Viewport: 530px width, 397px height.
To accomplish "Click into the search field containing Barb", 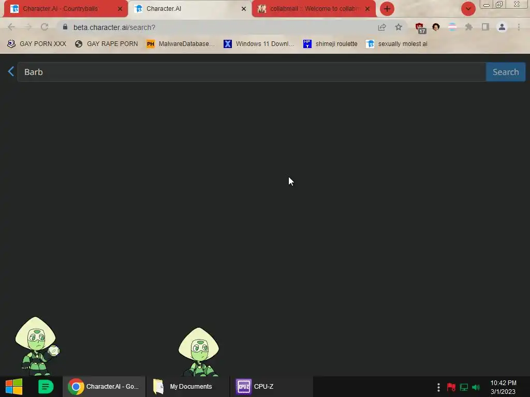I will click(x=252, y=72).
